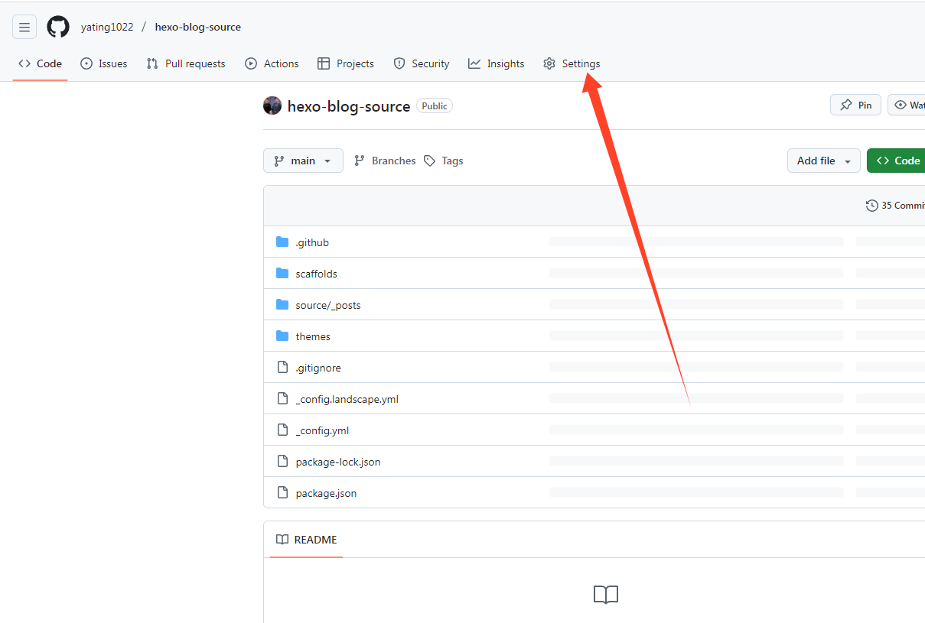The height and width of the screenshot is (623, 925).
Task: Open the Add file dropdown
Action: tap(824, 161)
